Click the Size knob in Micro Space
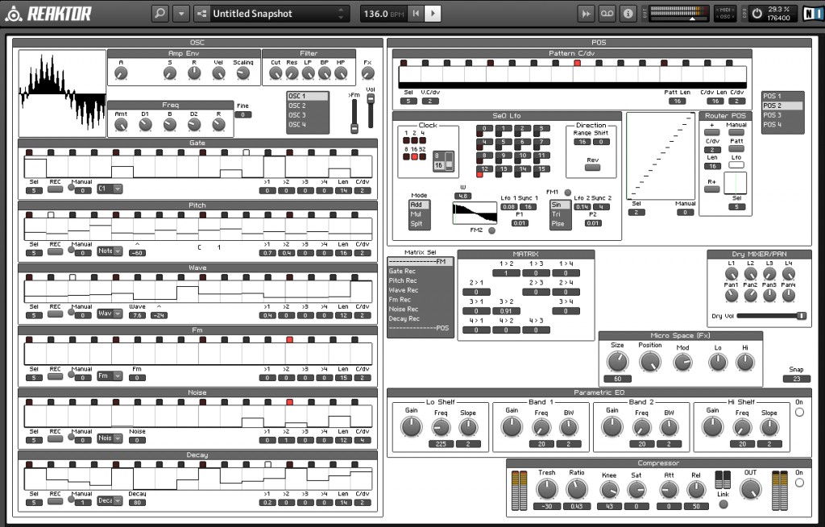825x527 pixels. pyautogui.click(x=617, y=363)
